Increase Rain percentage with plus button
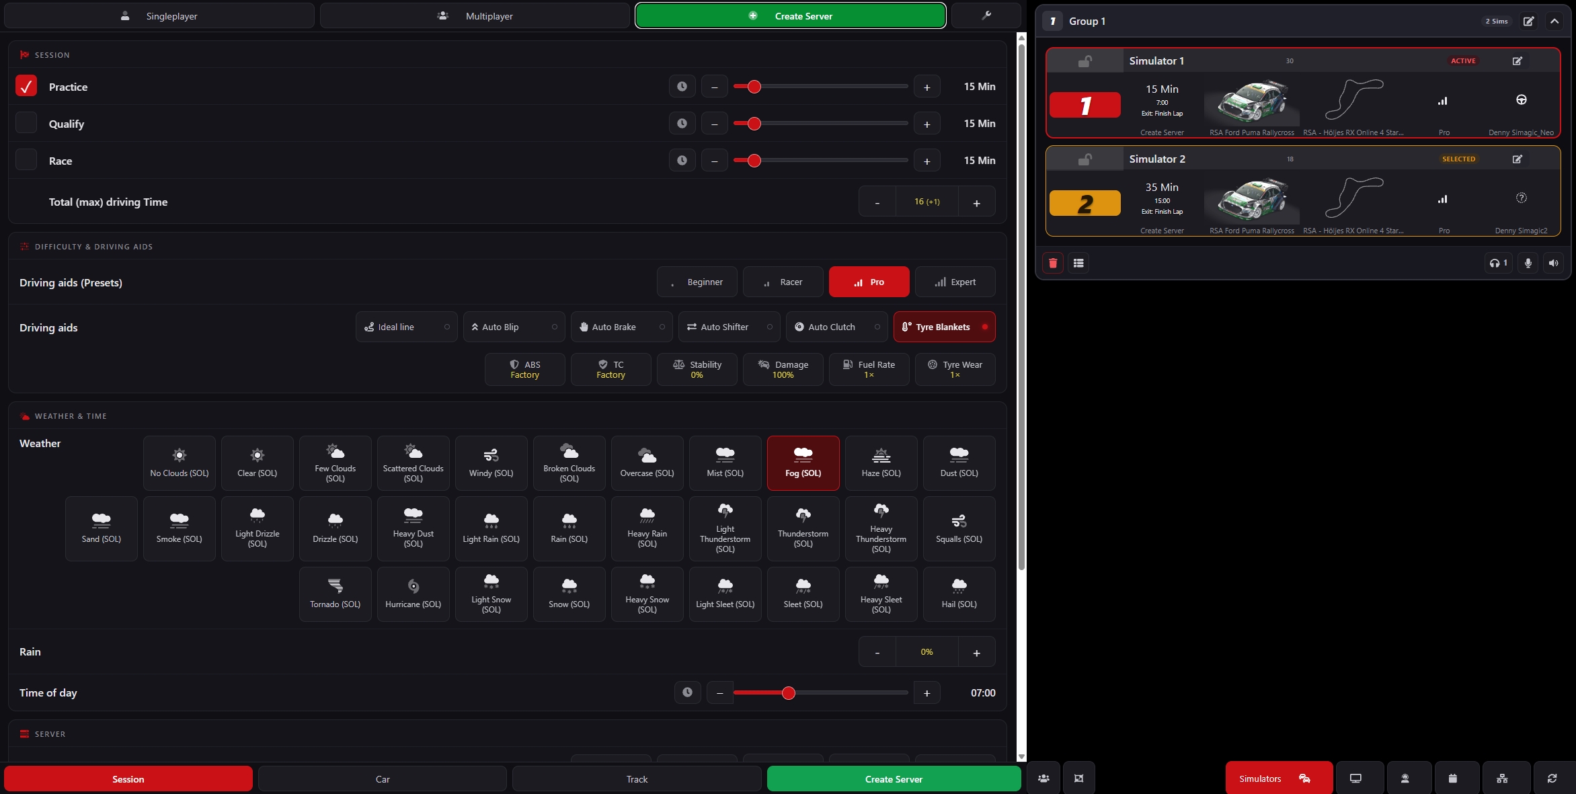Image resolution: width=1576 pixels, height=794 pixels. click(x=977, y=652)
